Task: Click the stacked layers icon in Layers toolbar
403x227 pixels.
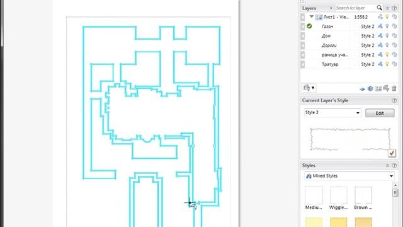Action: click(x=370, y=89)
